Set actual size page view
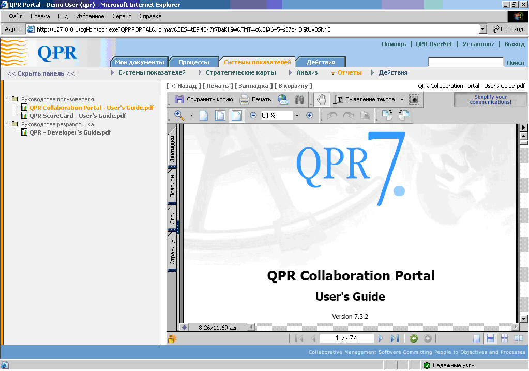 [204, 115]
